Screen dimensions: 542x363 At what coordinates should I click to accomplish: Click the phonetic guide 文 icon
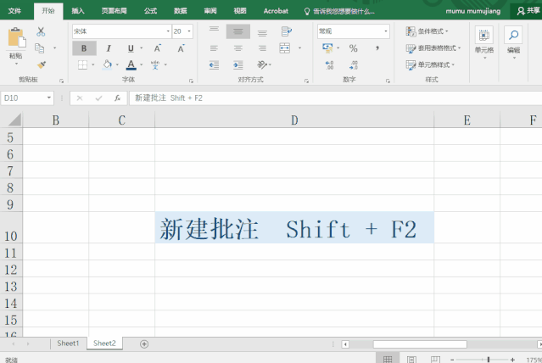(155, 64)
